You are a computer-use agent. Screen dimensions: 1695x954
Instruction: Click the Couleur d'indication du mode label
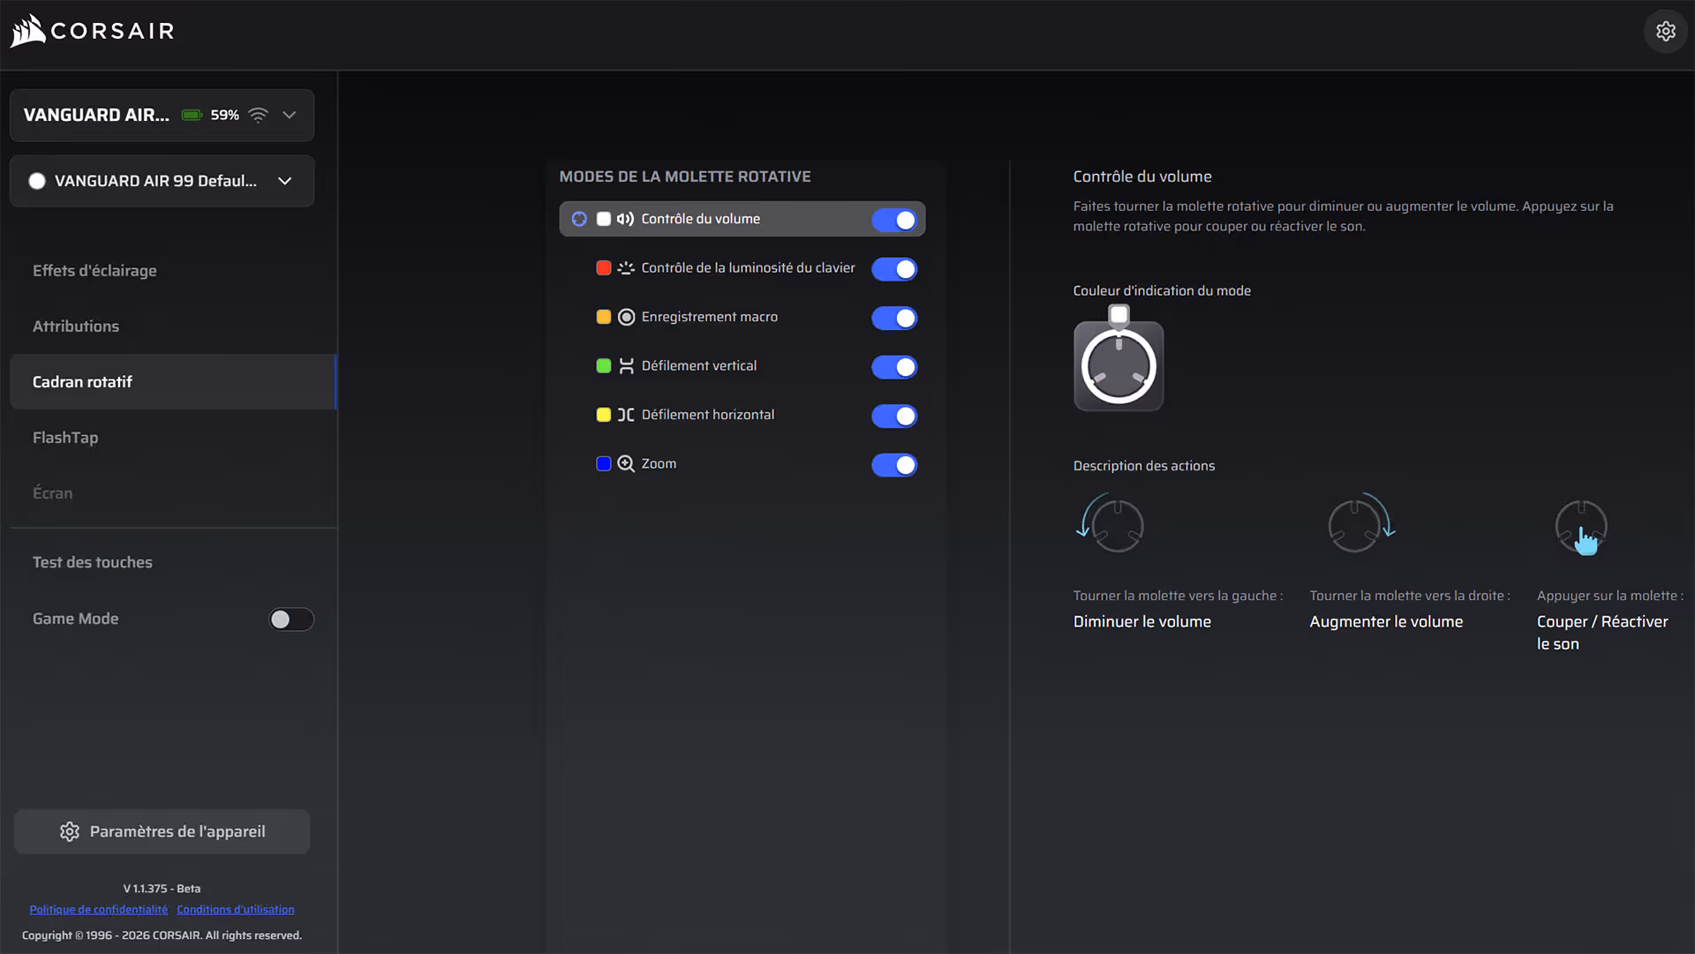coord(1162,291)
